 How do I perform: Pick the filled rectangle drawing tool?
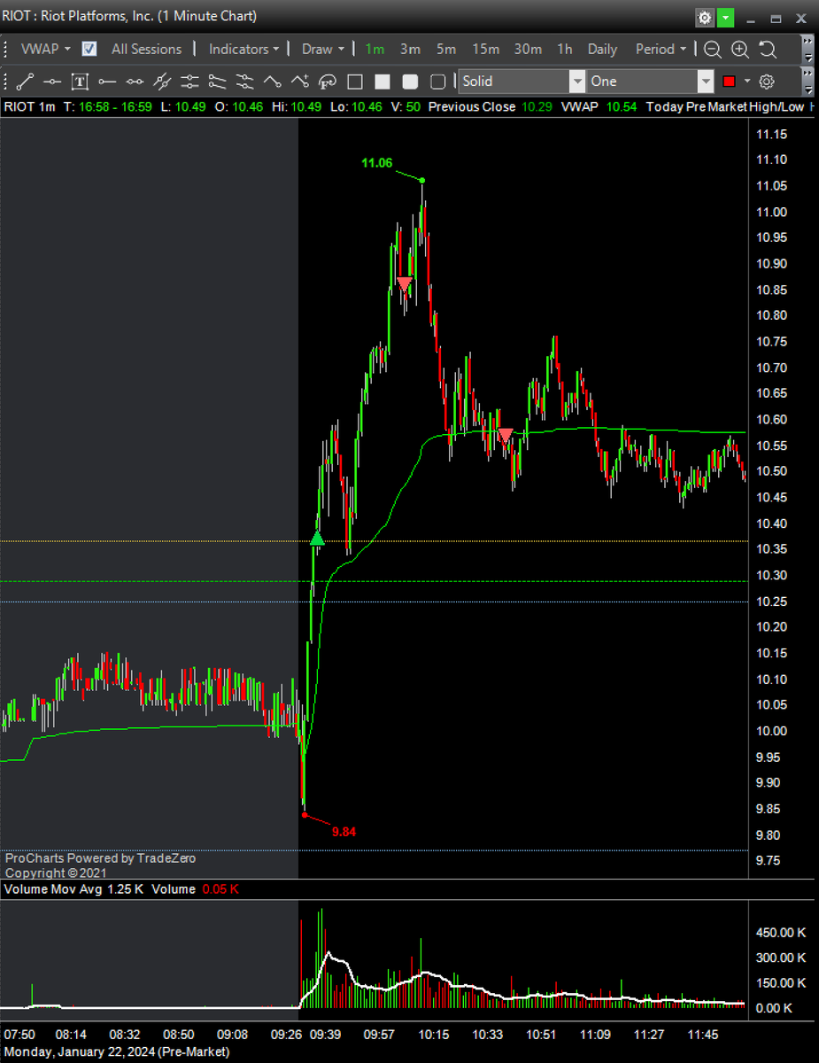pos(383,81)
